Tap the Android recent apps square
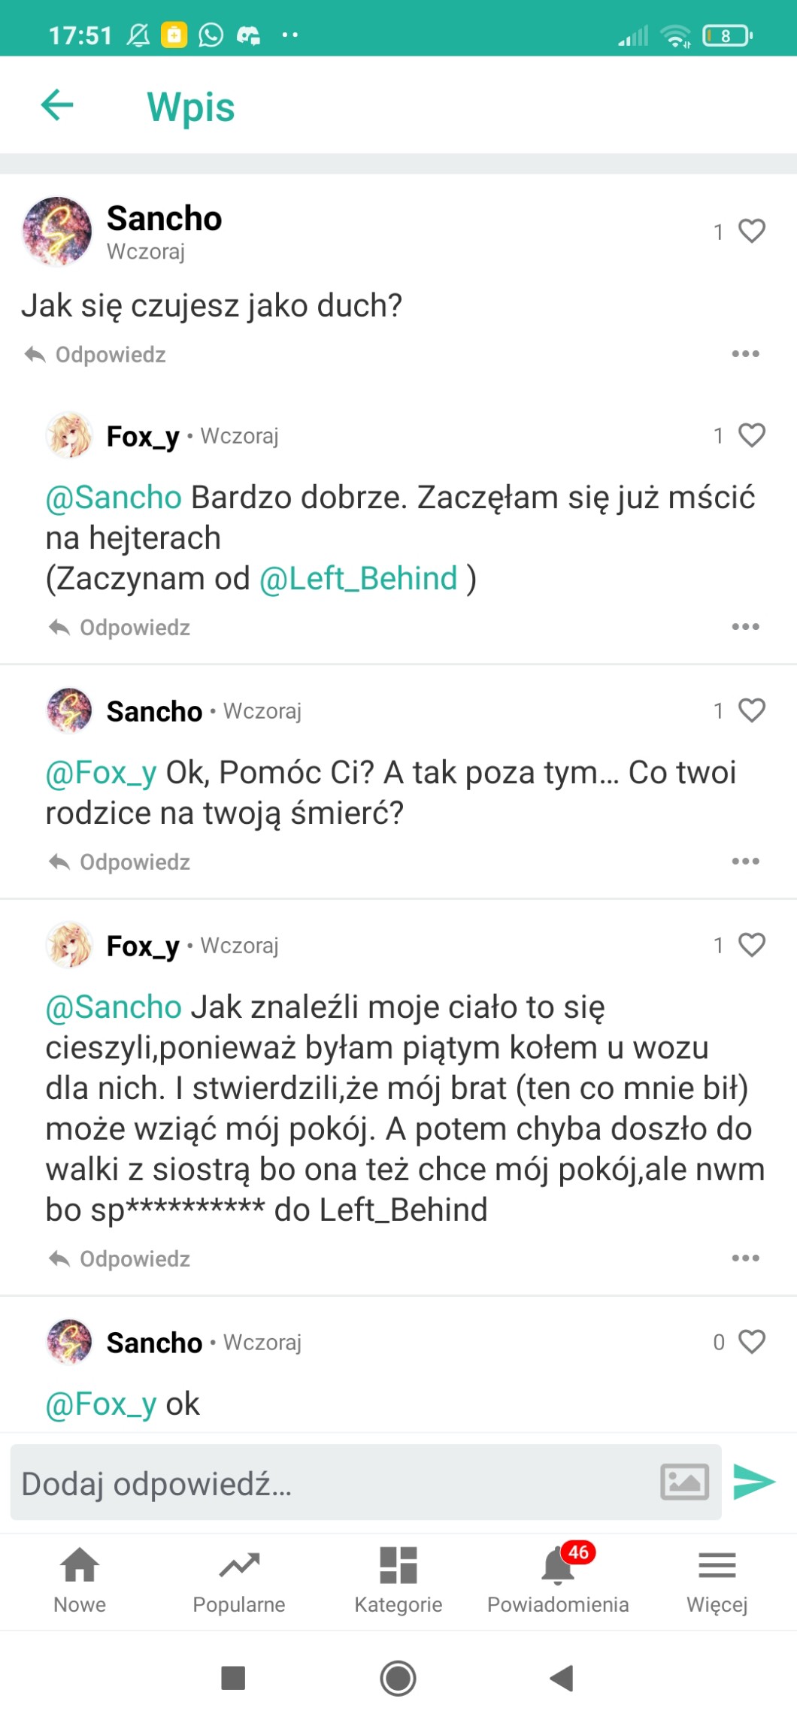 (x=233, y=1678)
